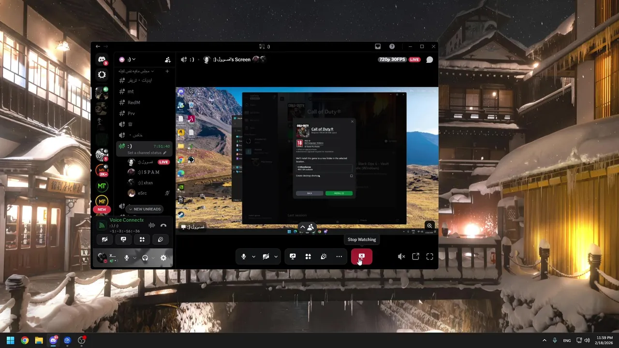Stop watching the stream
The height and width of the screenshot is (348, 619).
362,257
